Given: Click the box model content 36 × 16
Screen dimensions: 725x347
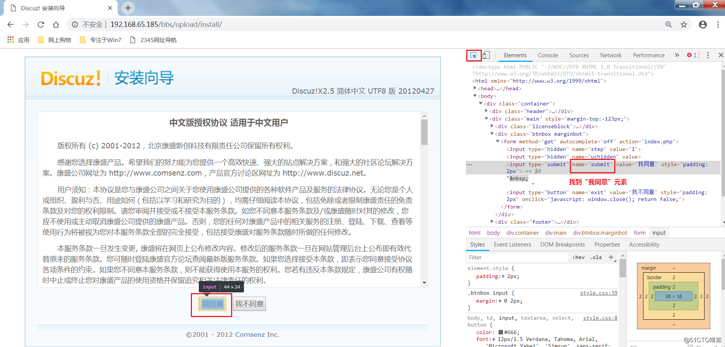Looking at the screenshot, I should coord(673,297).
